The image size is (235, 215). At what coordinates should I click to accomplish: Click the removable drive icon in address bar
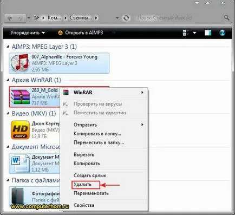(x=36, y=18)
